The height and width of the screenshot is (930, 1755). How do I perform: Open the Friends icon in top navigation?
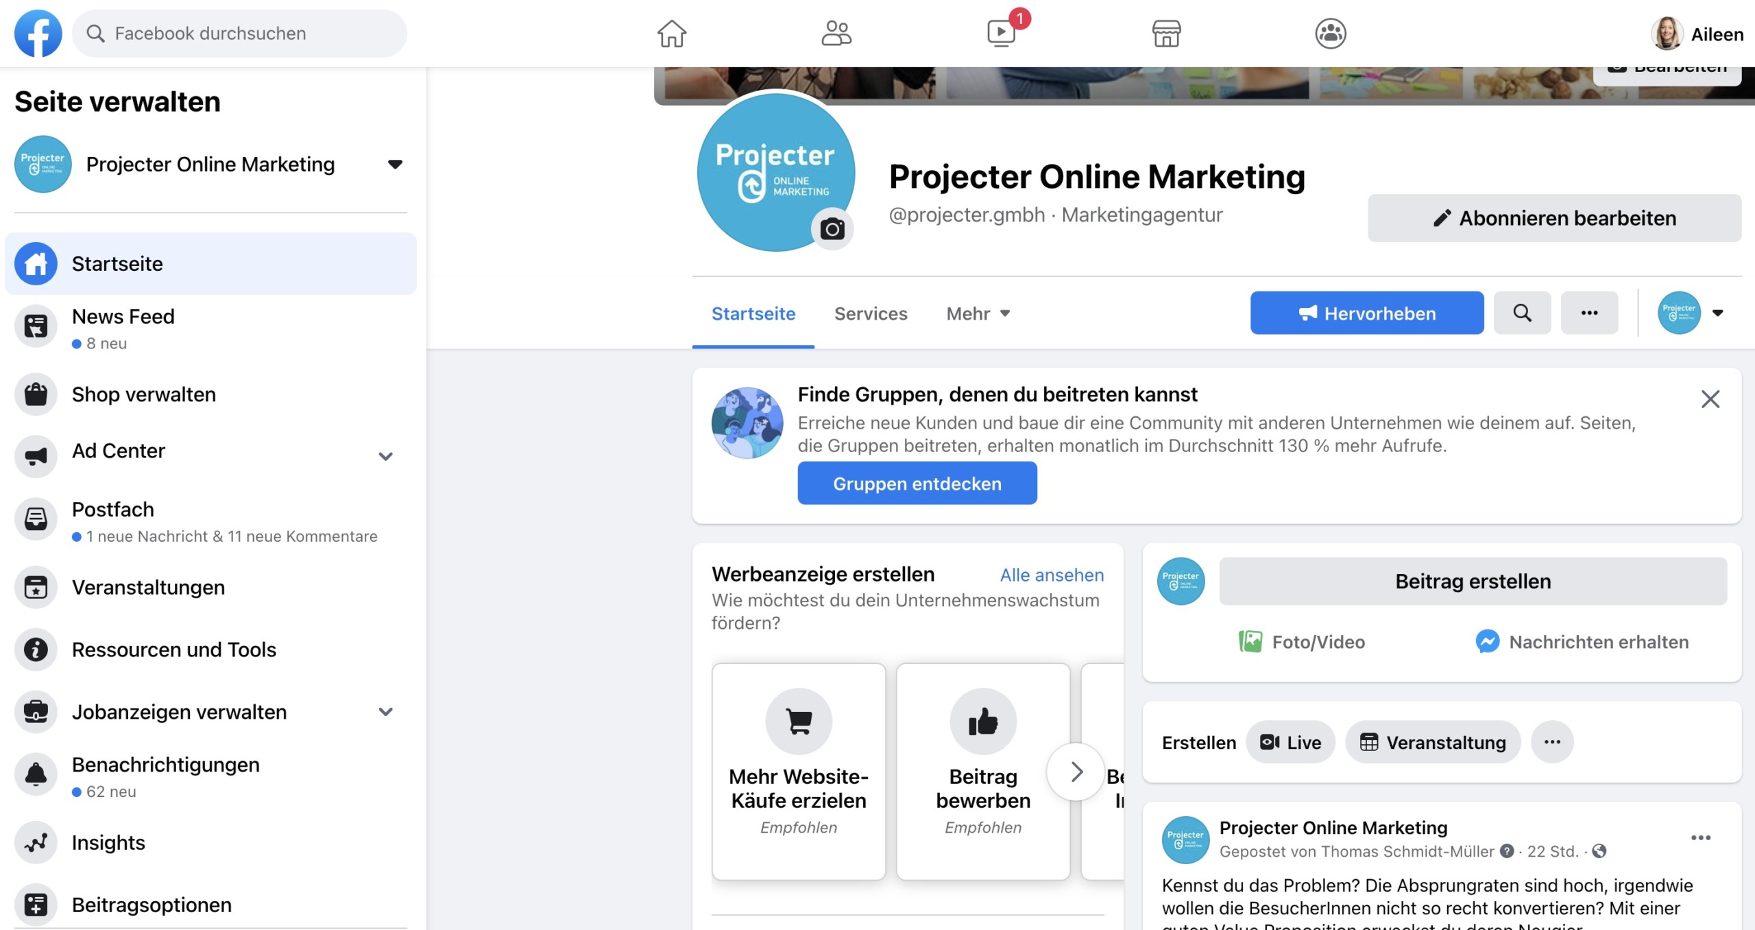tap(836, 33)
